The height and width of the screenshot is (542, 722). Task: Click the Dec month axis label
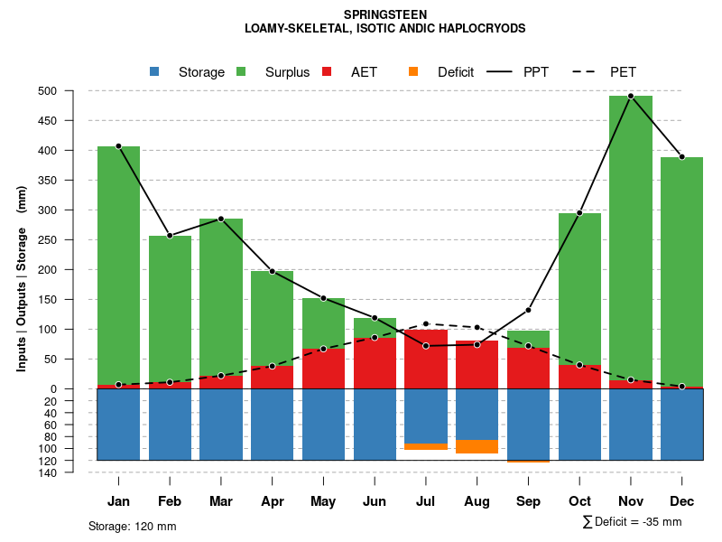click(682, 501)
